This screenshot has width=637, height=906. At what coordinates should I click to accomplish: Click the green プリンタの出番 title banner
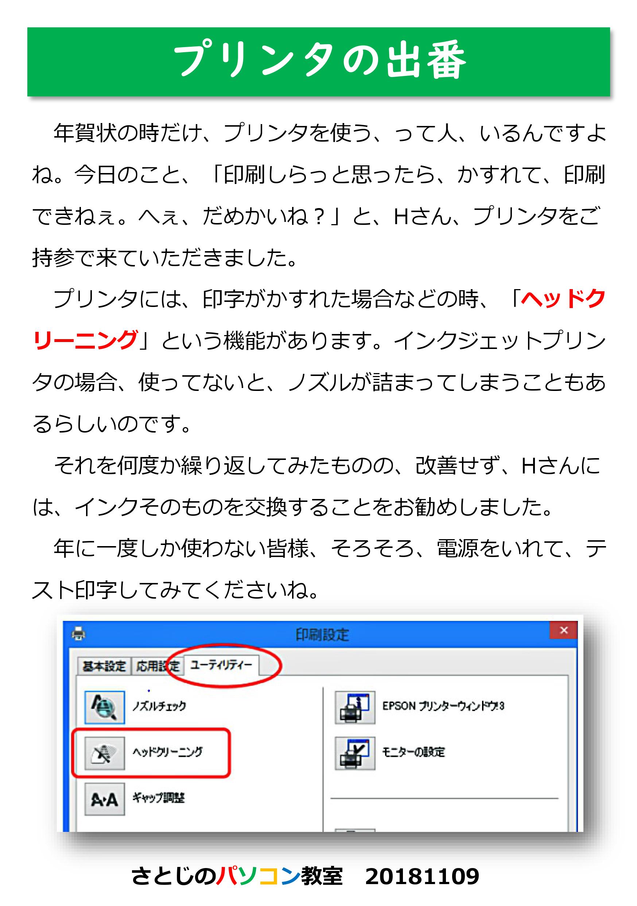(319, 62)
